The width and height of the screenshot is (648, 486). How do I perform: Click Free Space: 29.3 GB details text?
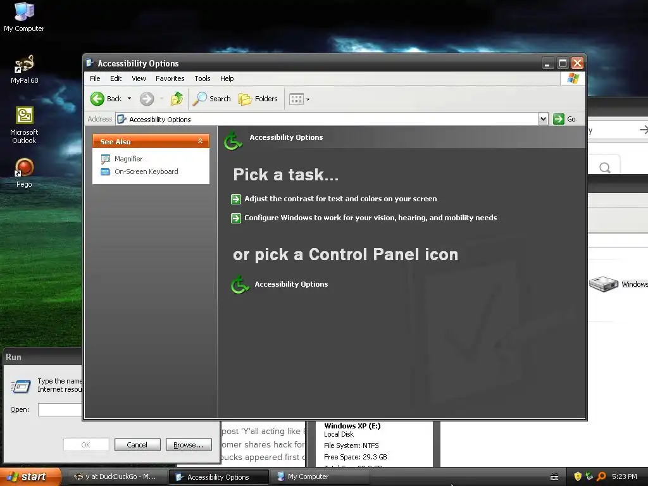point(356,457)
